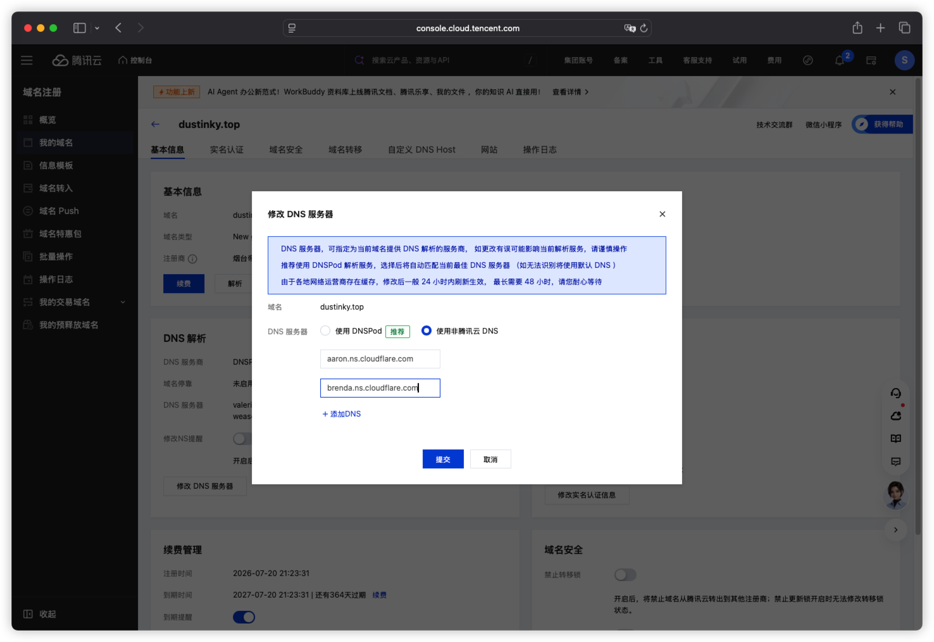This screenshot has width=934, height=642.
Task: Open the notification bell icon
Action: coord(840,60)
